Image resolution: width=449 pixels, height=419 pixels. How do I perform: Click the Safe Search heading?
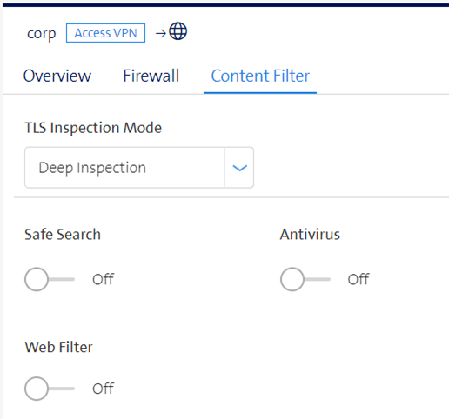63,235
